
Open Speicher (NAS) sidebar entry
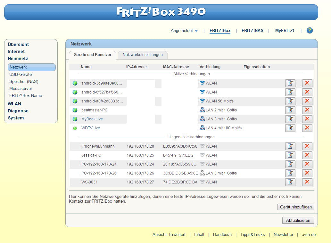pos(24,81)
